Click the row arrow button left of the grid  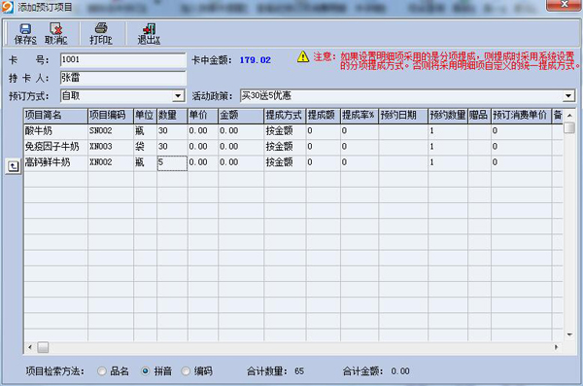[14, 166]
